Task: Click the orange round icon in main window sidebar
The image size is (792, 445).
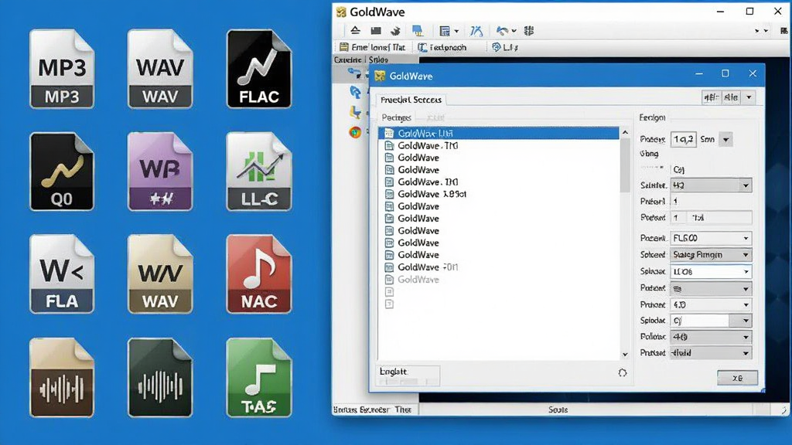Action: 356,132
